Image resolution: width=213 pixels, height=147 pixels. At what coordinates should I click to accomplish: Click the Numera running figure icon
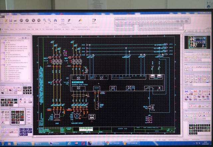point(69,21)
